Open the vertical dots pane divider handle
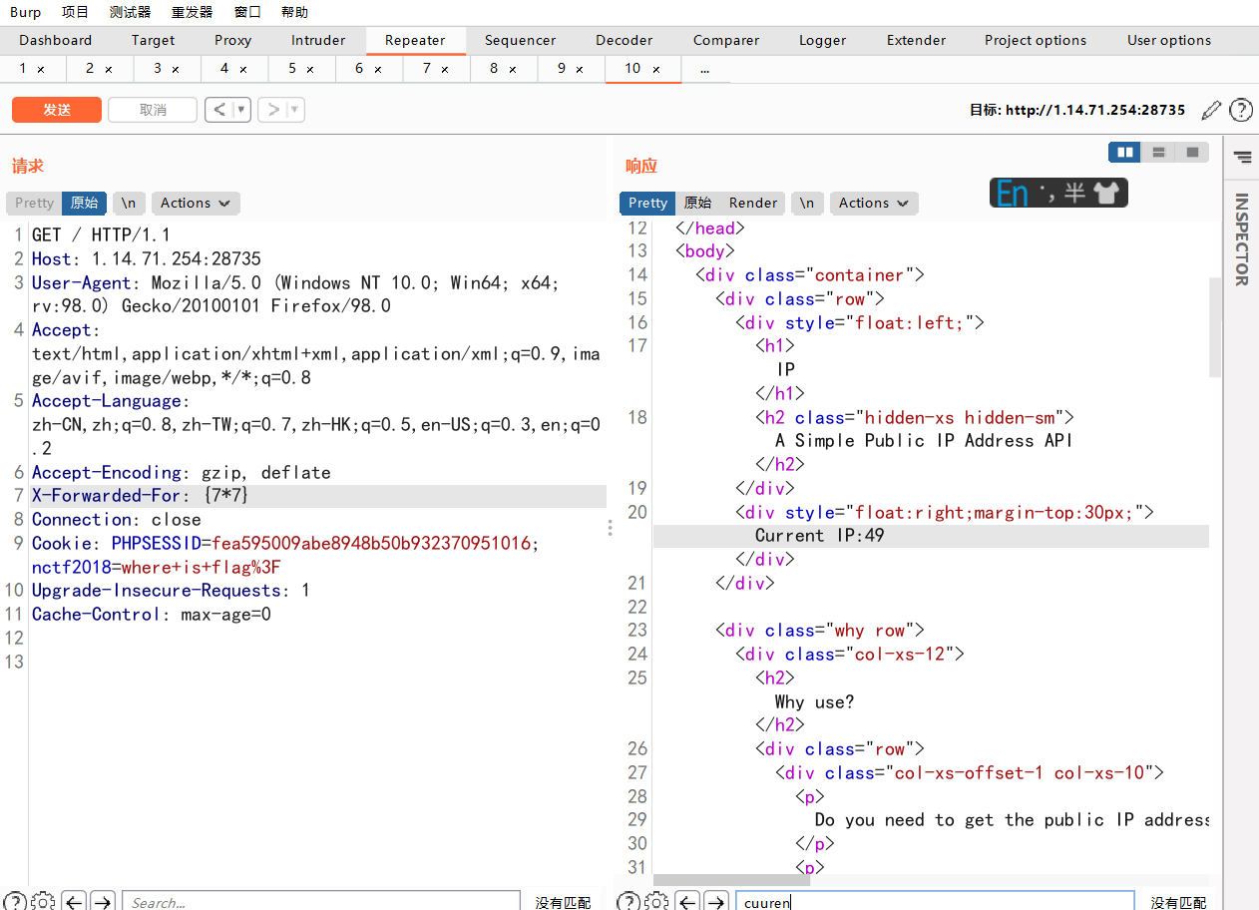The height and width of the screenshot is (910, 1259). tap(610, 527)
